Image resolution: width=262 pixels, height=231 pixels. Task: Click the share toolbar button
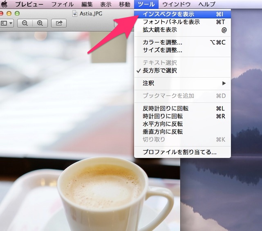59,23
